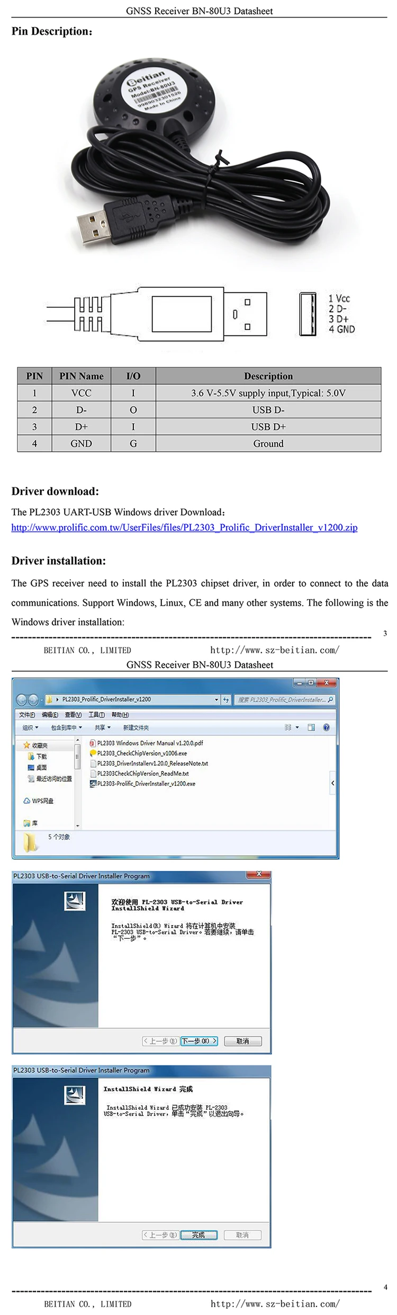
Task: Click the refresh button beside the address bar
Action: point(226,699)
